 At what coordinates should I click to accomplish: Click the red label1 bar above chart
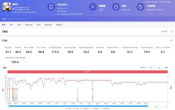coord(87,72)
